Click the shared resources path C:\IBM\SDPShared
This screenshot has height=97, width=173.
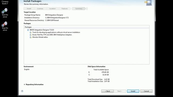tap(52, 20)
